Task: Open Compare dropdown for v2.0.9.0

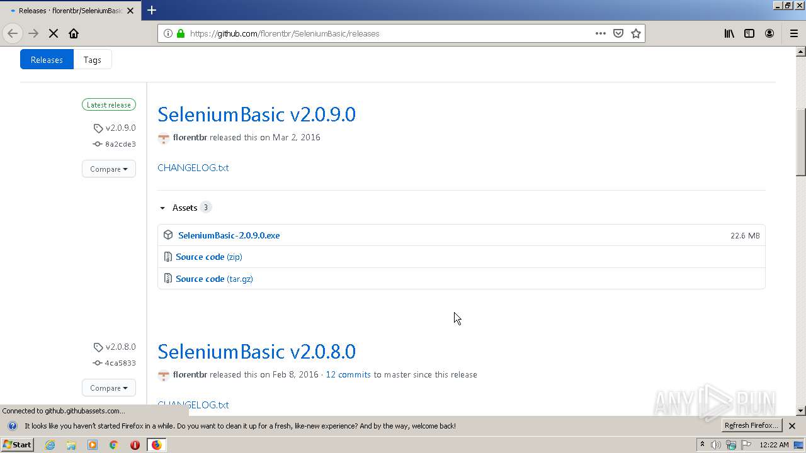Action: click(109, 169)
